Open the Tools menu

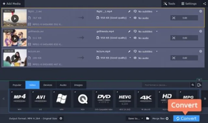[x=169, y=4]
